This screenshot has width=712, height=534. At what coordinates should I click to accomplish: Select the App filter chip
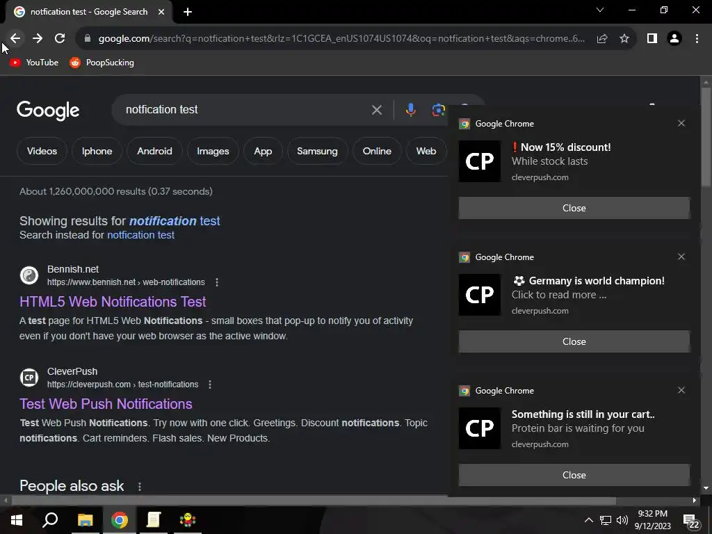[x=263, y=151]
